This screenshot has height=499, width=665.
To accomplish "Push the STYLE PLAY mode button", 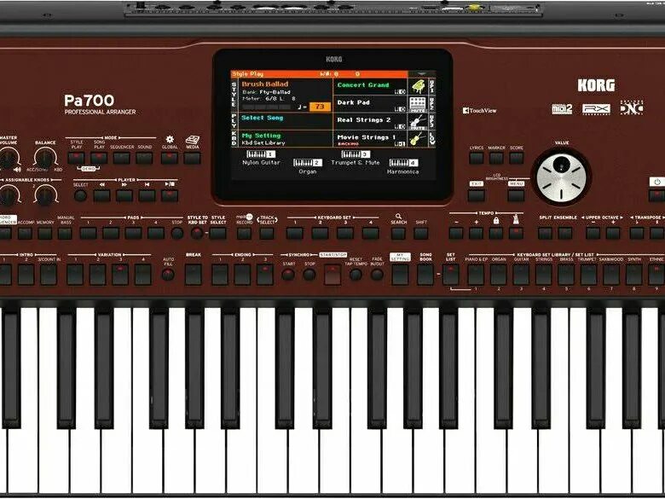I will pos(77,159).
